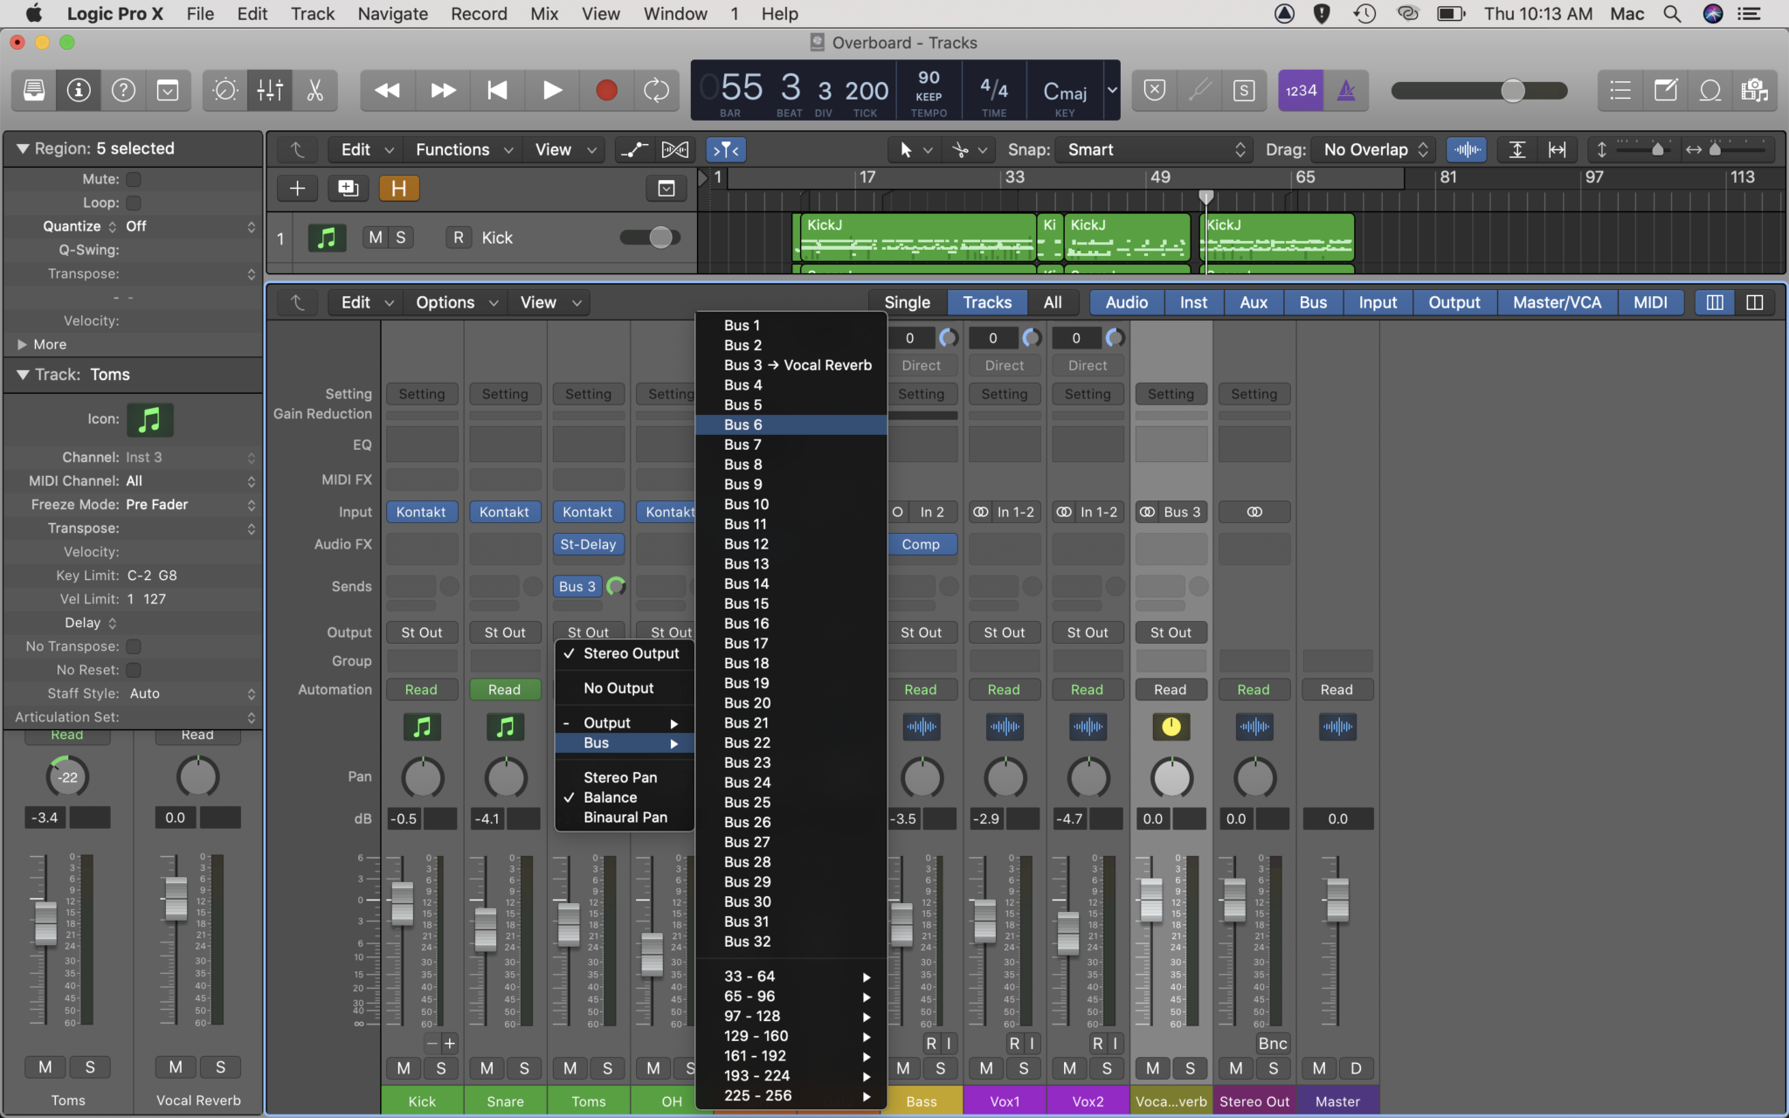
Task: Solo the Snare channel strip
Action: [x=524, y=1067]
